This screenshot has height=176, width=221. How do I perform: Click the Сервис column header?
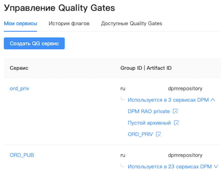coord(19,68)
